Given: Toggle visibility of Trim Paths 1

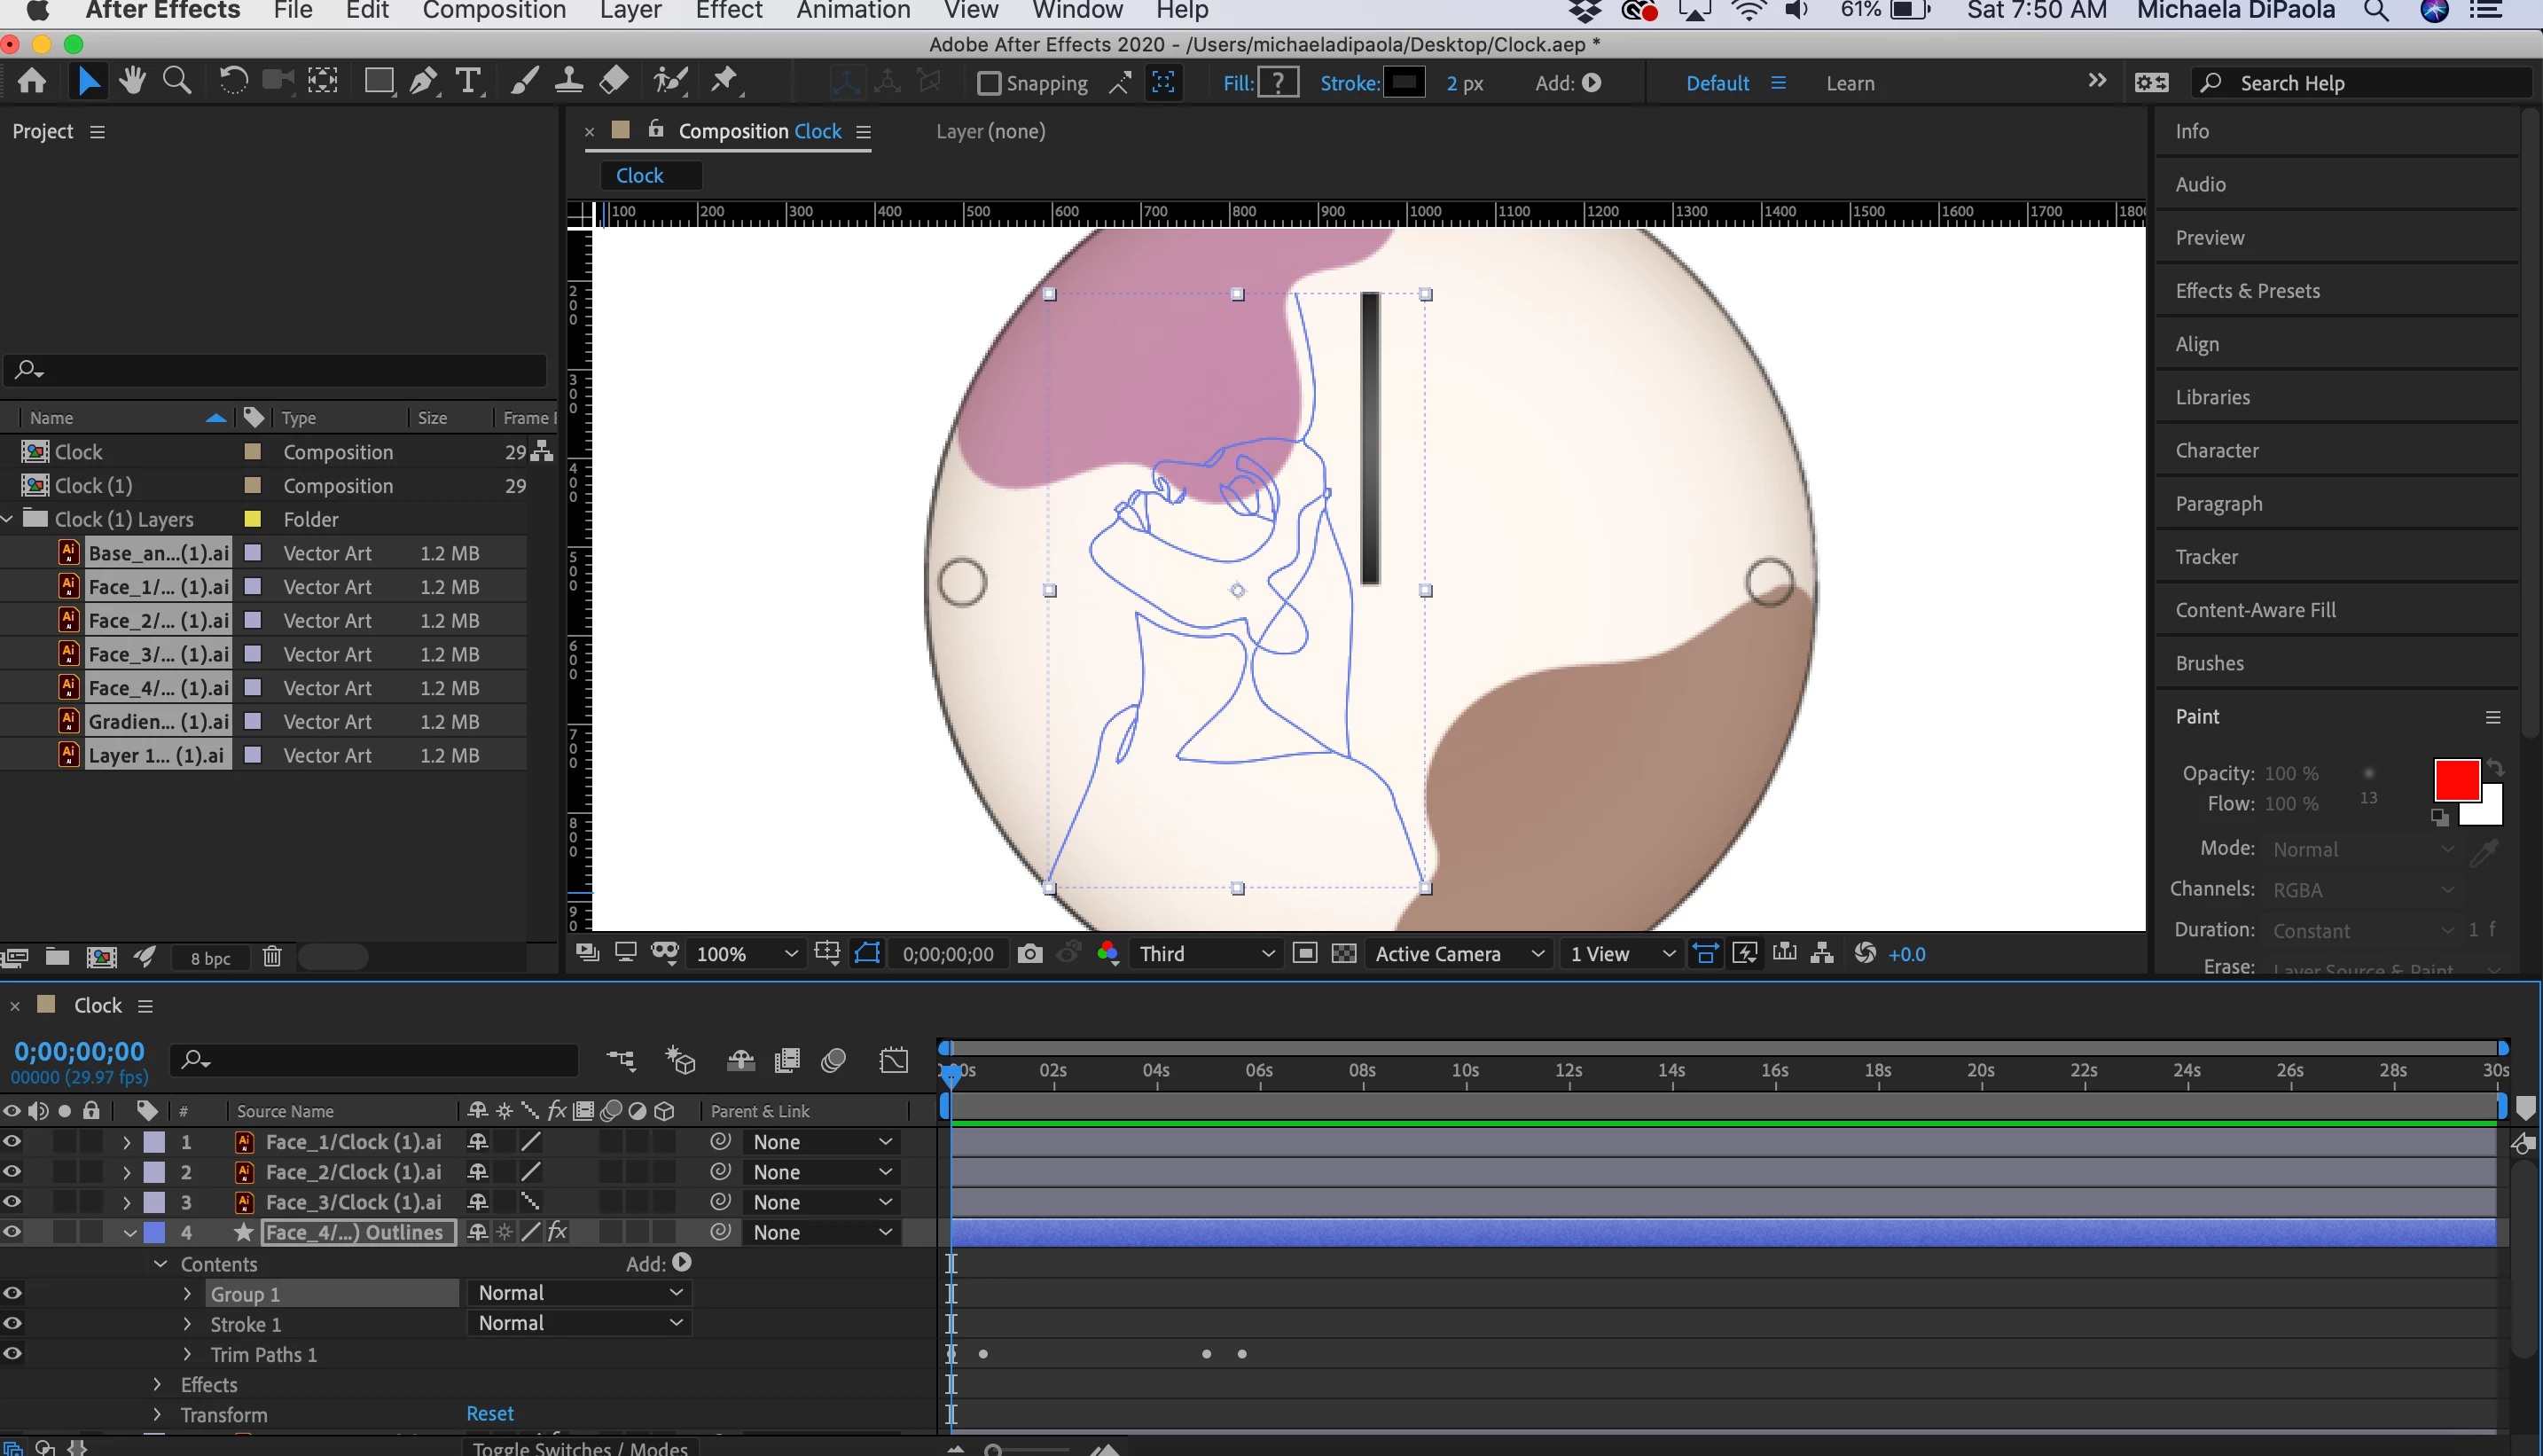Looking at the screenshot, I should coord(12,1354).
